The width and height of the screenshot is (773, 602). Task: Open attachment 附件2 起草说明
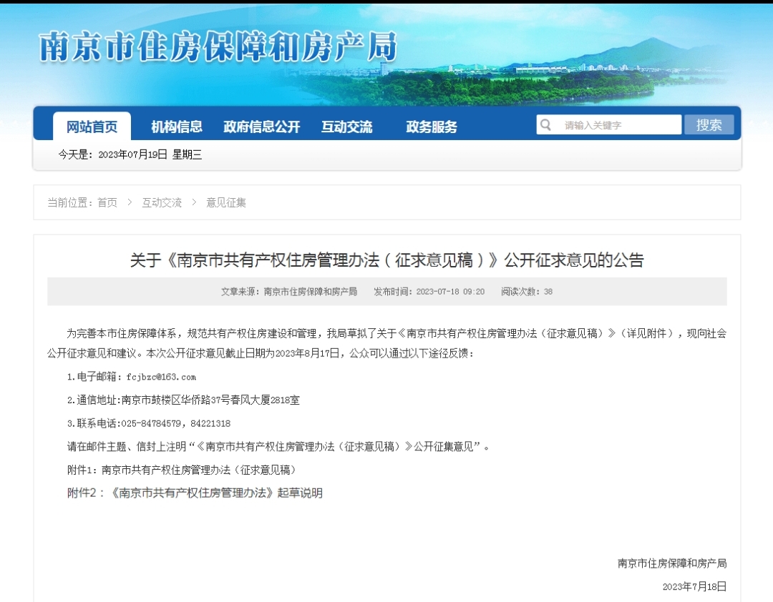click(x=195, y=493)
